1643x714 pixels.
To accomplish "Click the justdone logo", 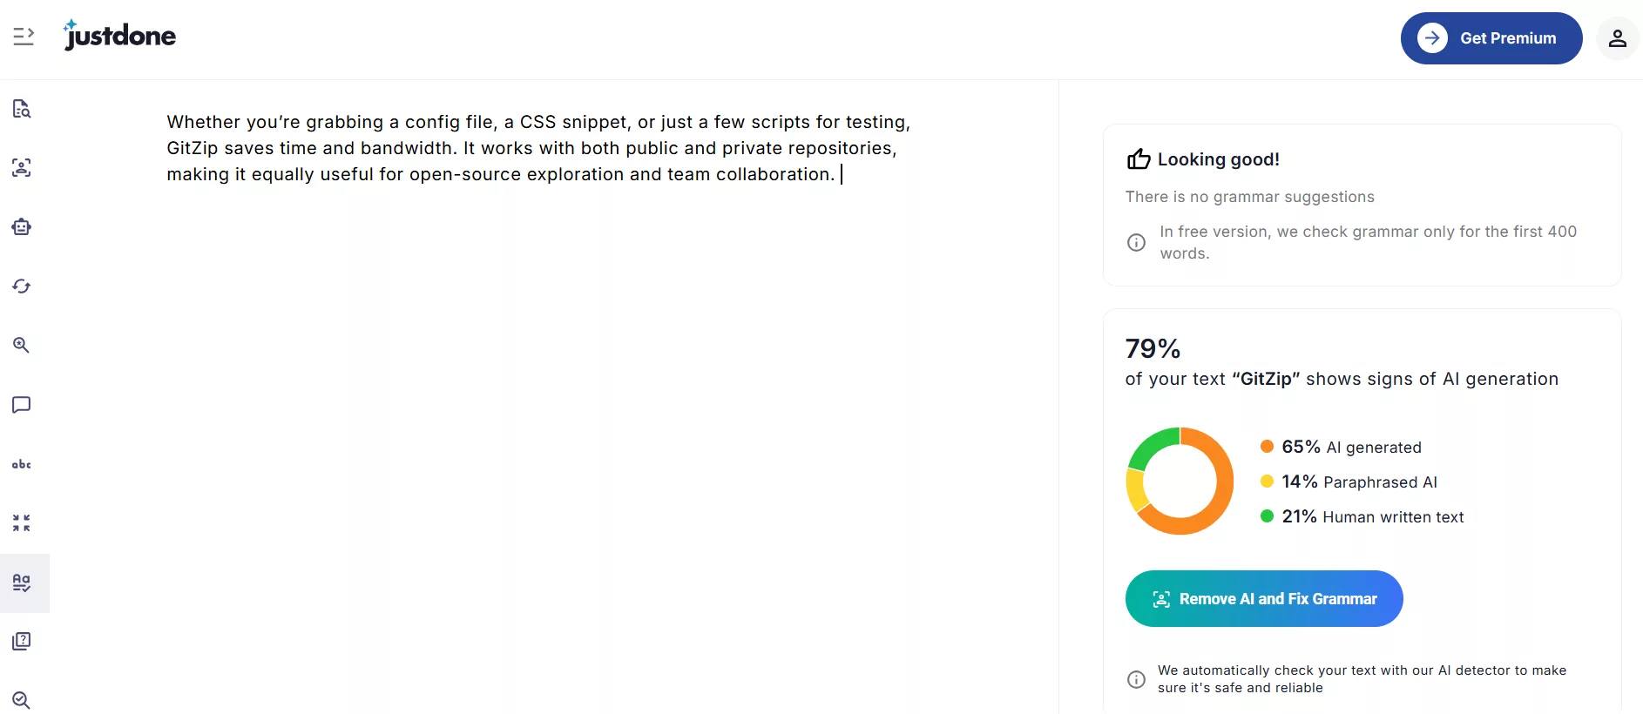I will (120, 36).
